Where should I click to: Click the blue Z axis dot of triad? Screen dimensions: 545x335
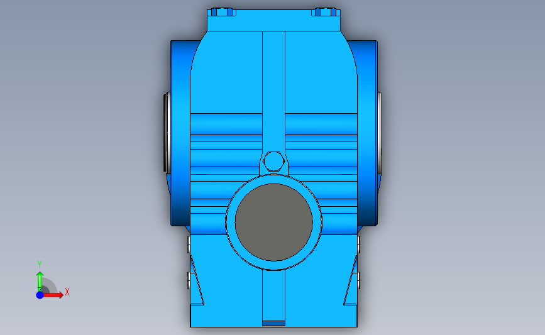(40, 295)
